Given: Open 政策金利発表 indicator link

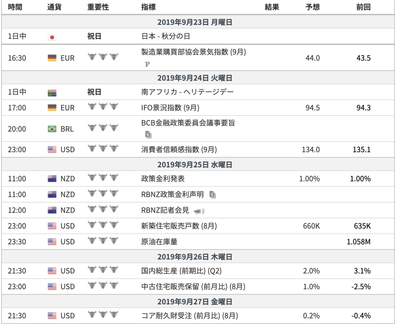Looking at the screenshot, I should pyautogui.click(x=163, y=179).
